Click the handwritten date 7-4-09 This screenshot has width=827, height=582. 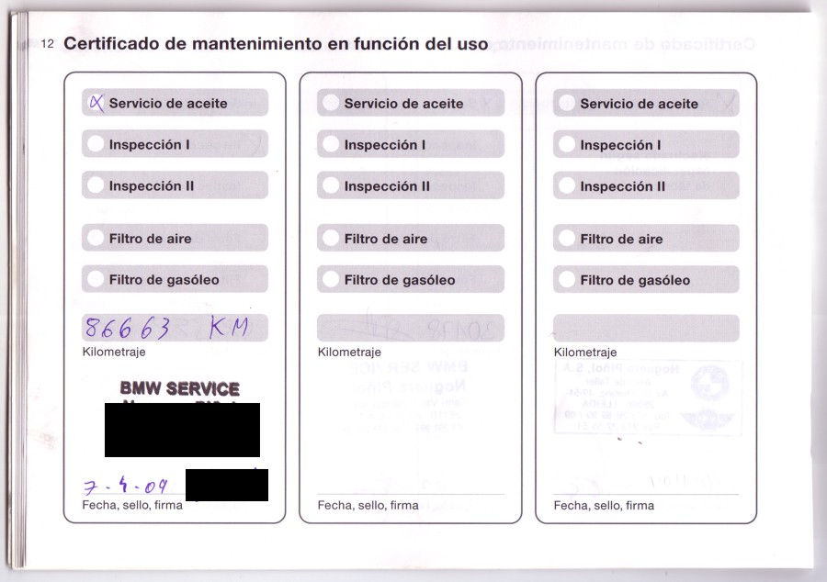pyautogui.click(x=125, y=486)
